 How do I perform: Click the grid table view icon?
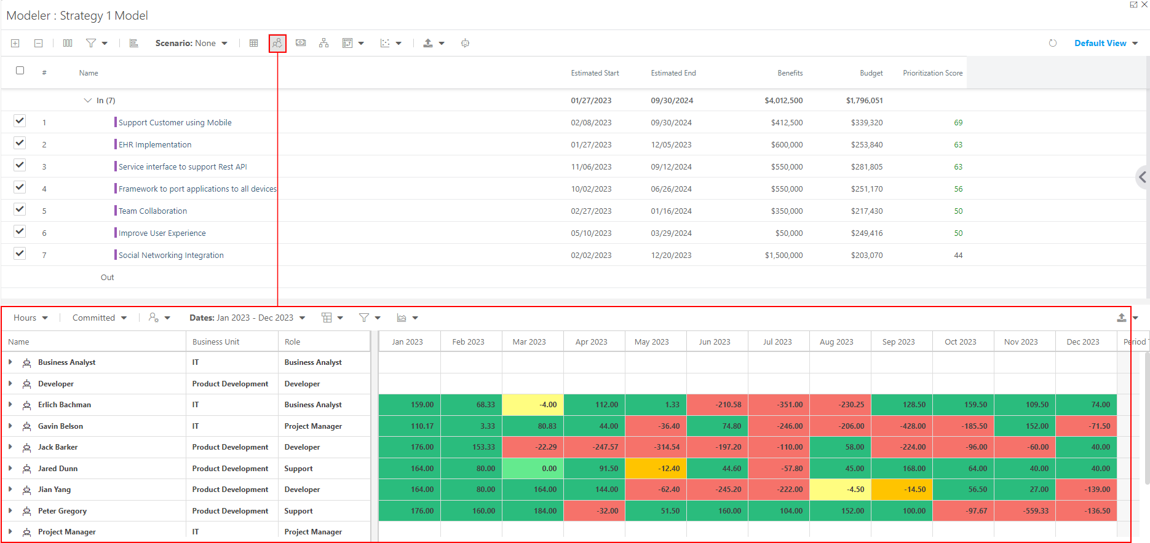click(253, 43)
